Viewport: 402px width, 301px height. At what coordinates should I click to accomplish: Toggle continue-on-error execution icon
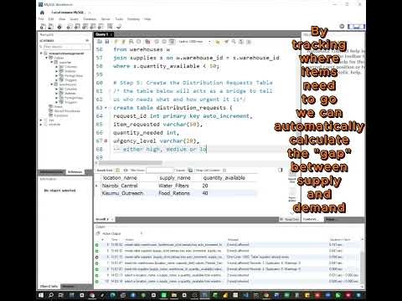point(147,42)
